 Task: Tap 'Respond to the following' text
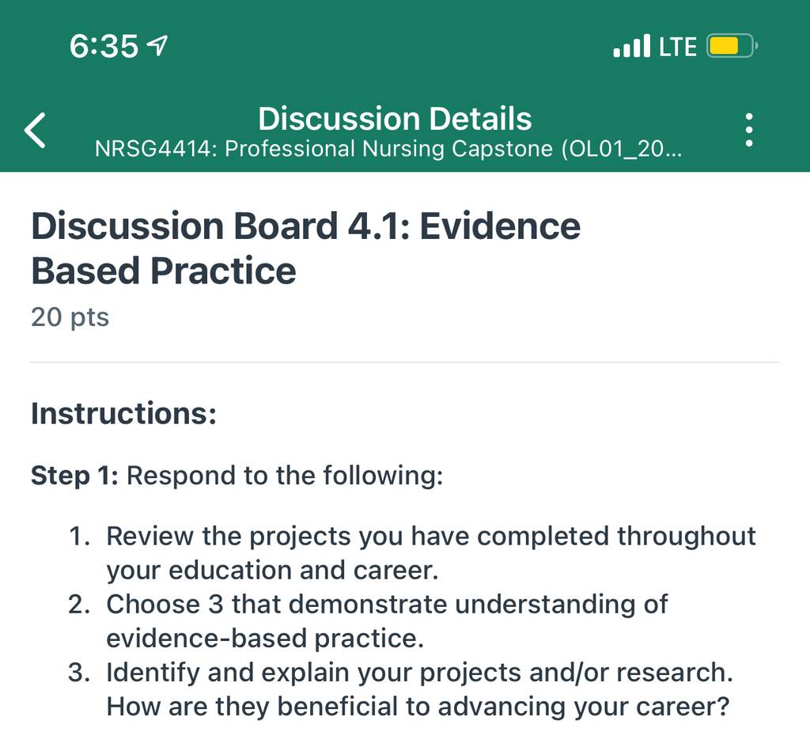pos(285,476)
